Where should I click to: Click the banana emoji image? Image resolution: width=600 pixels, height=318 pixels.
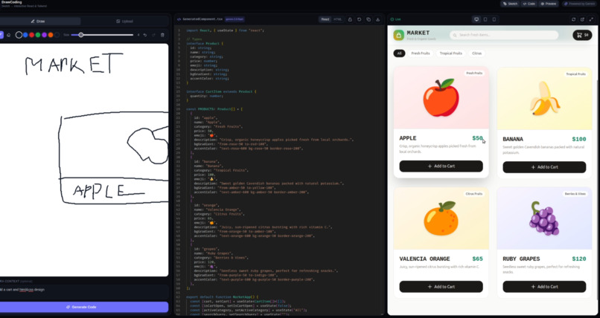point(544,99)
